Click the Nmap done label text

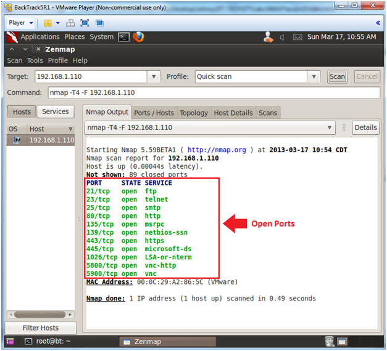pos(106,299)
